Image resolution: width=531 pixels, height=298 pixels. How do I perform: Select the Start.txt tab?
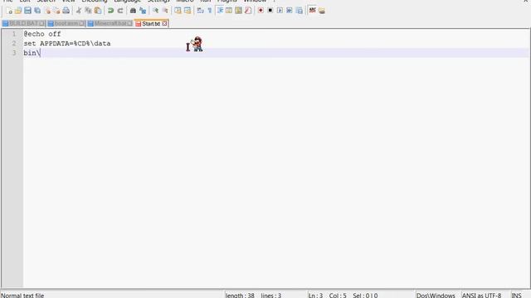click(x=151, y=24)
